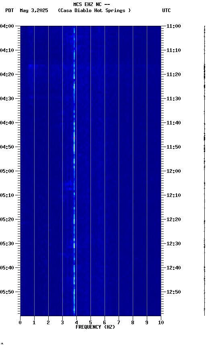Viewport: 222px width, 348px height.
Task: Click the '04:50' PDT time label
Action: coord(7,147)
